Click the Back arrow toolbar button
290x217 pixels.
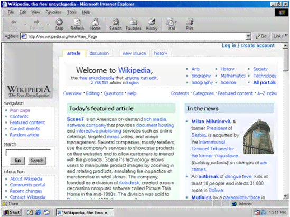14,24
